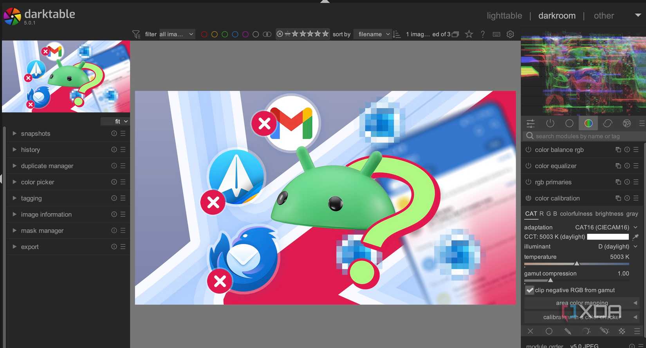Toggle clip negative RGB from gamut checkbox
646x348 pixels.
click(x=530, y=290)
